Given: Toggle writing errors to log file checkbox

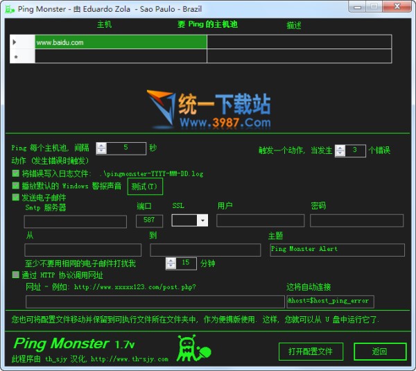Looking at the screenshot, I should pyautogui.click(x=16, y=173).
